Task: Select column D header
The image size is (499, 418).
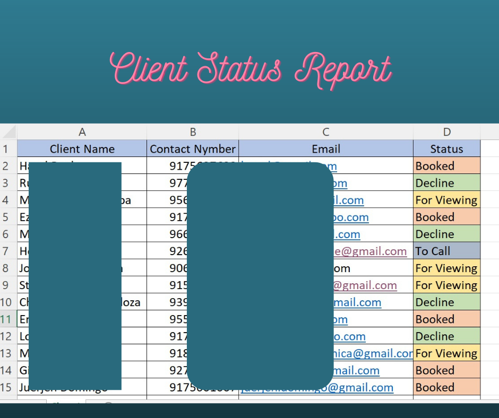Action: coord(447,132)
